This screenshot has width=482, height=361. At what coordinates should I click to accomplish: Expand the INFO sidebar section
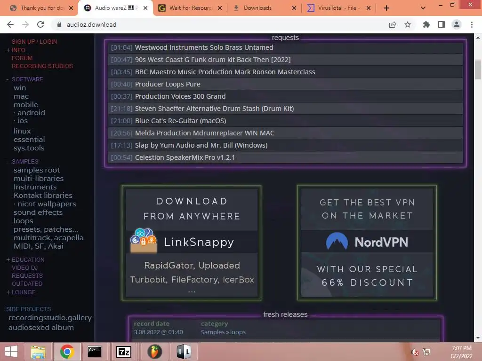18,50
